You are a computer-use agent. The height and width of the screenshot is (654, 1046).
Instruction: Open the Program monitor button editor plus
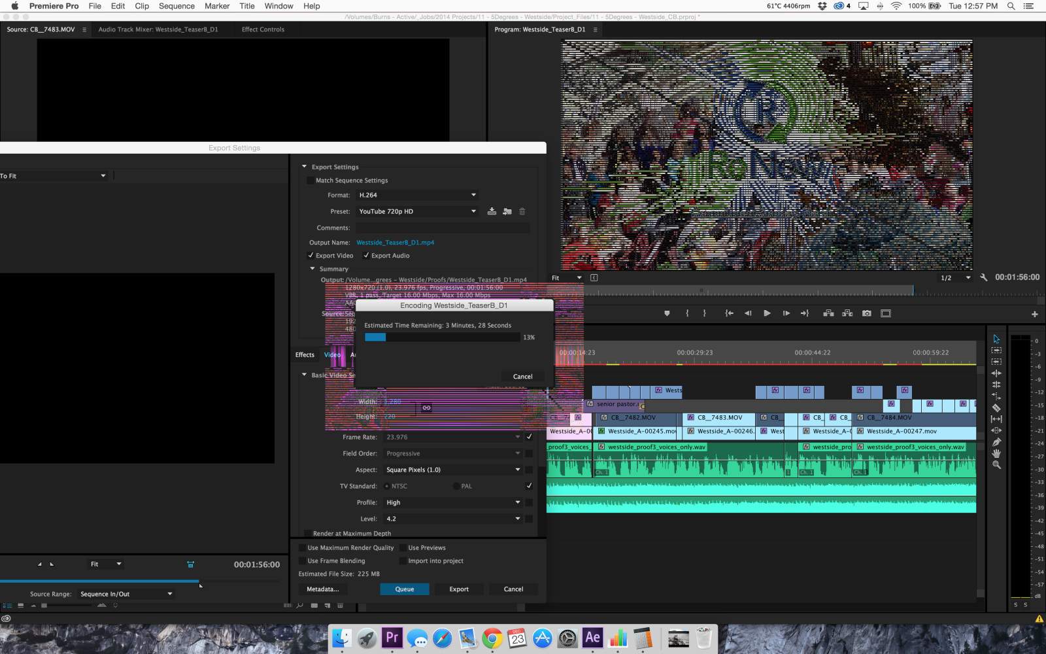coord(1034,315)
